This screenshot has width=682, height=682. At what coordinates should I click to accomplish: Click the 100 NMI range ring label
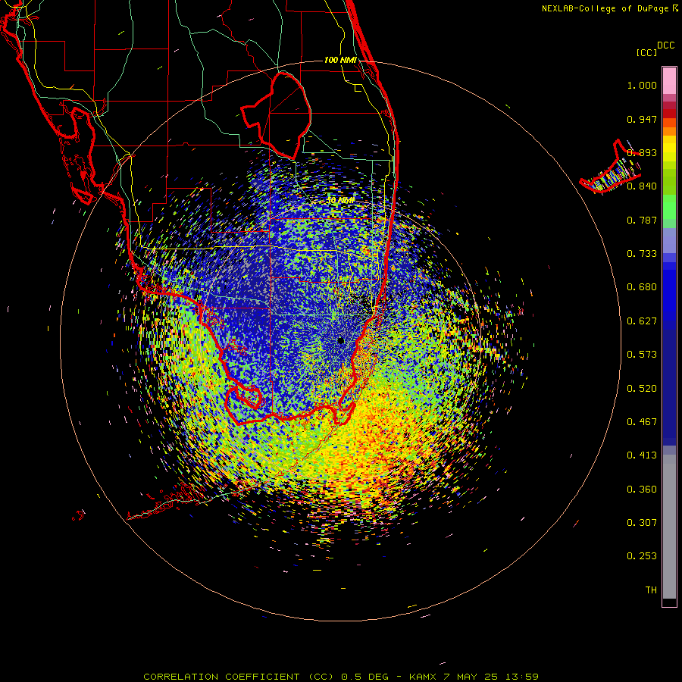pos(340,60)
